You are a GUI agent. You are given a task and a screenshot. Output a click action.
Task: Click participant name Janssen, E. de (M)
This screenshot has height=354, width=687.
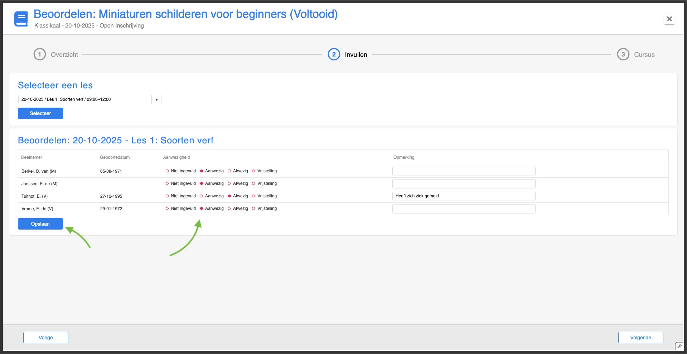39,184
